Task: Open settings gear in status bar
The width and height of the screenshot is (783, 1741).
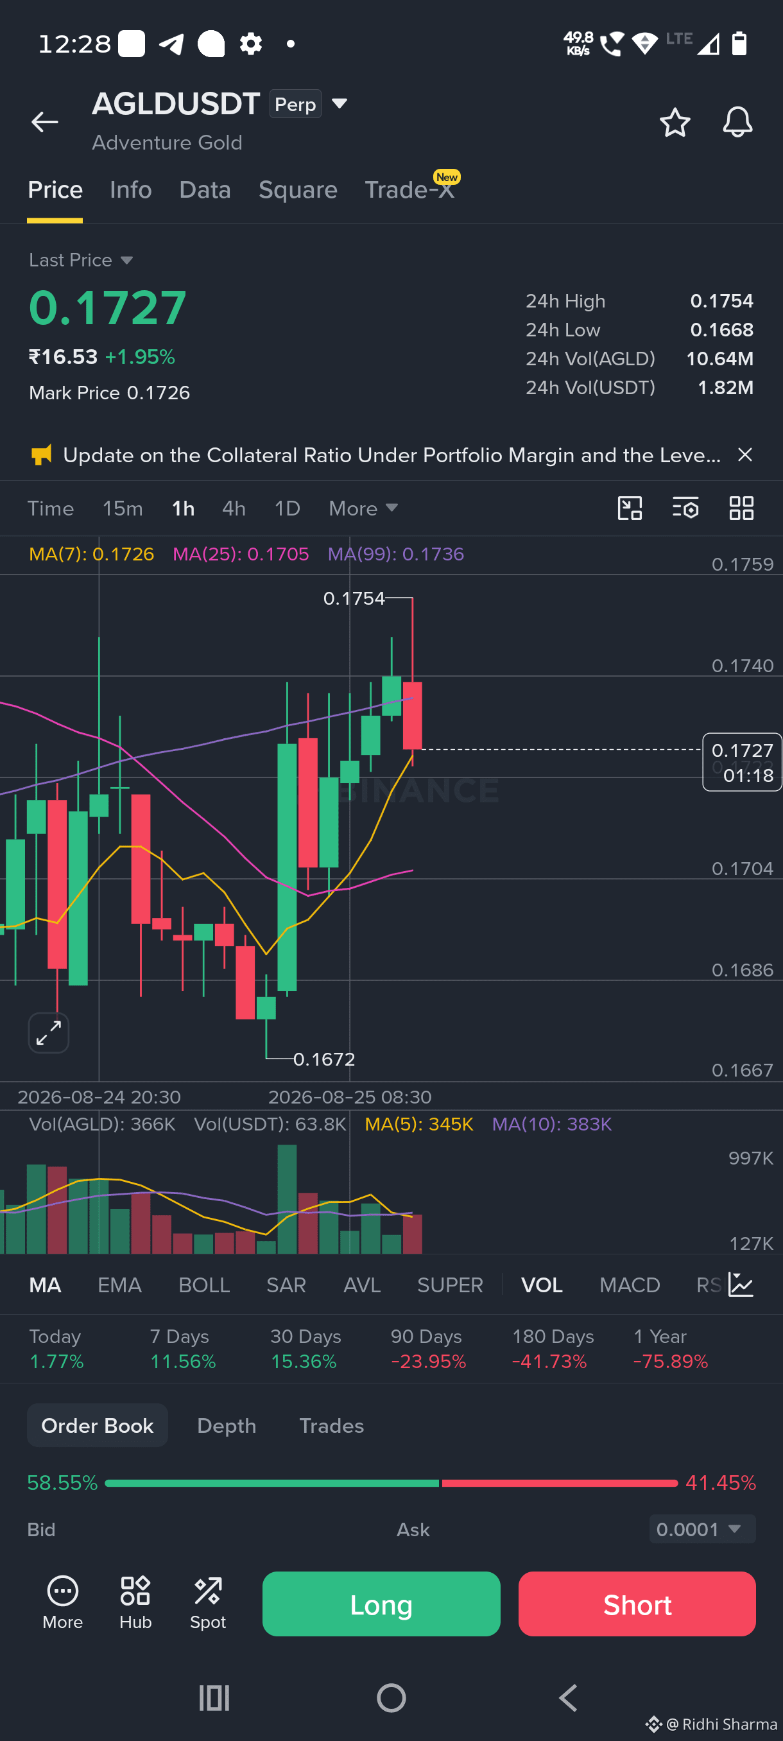Action: 251,44
